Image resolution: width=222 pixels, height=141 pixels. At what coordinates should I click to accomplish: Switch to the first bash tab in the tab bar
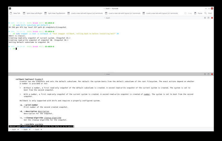pos(13,130)
